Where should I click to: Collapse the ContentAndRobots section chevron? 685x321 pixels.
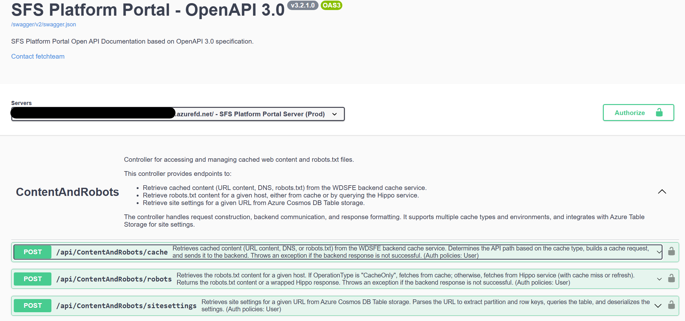tap(662, 192)
